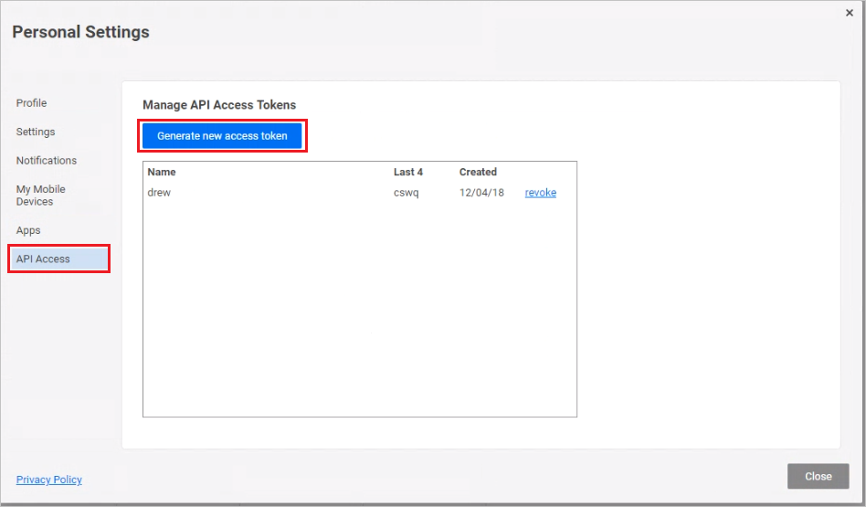Screen dimensions: 866x507
Task: Select My Mobile Devices section
Action: tap(41, 195)
